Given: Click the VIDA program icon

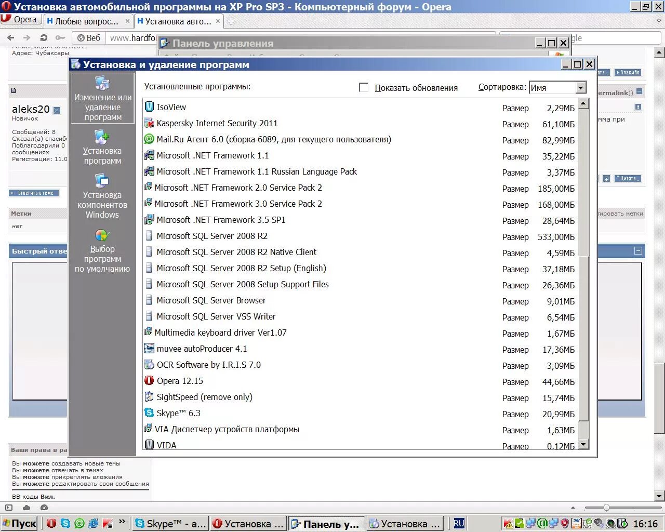Looking at the screenshot, I should pos(149,445).
